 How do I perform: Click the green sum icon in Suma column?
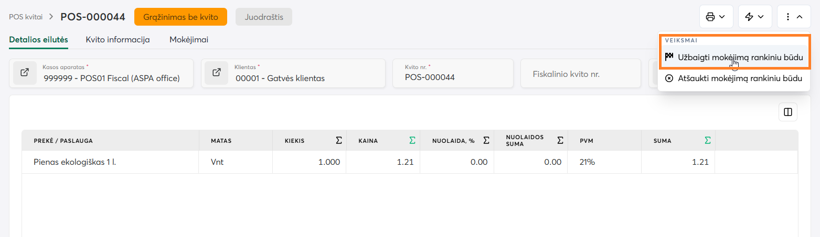click(708, 140)
